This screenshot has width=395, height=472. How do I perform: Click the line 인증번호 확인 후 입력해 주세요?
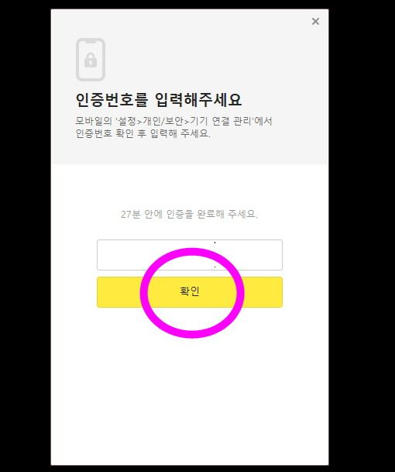point(143,133)
